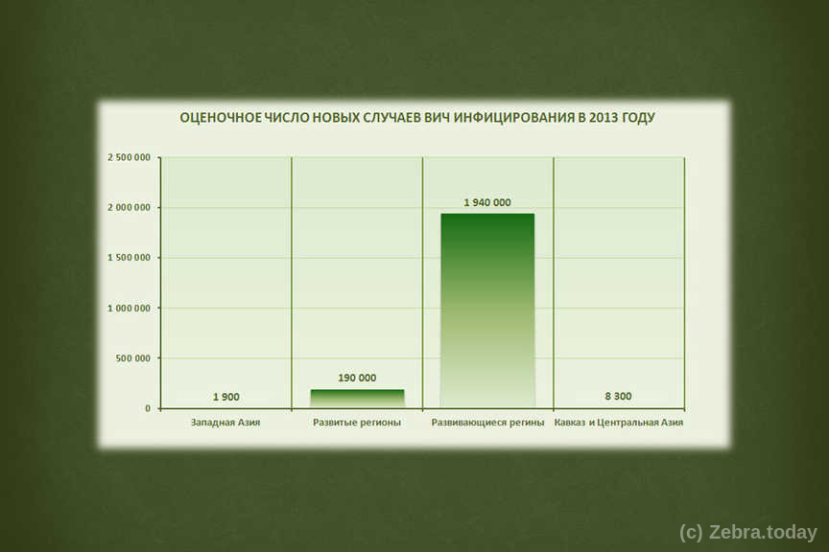The height and width of the screenshot is (552, 829).
Task: Select the Развивающиеся регины axis label
Action: pyautogui.click(x=487, y=423)
